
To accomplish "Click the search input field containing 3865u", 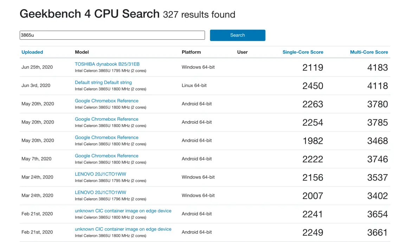I will (112, 35).
